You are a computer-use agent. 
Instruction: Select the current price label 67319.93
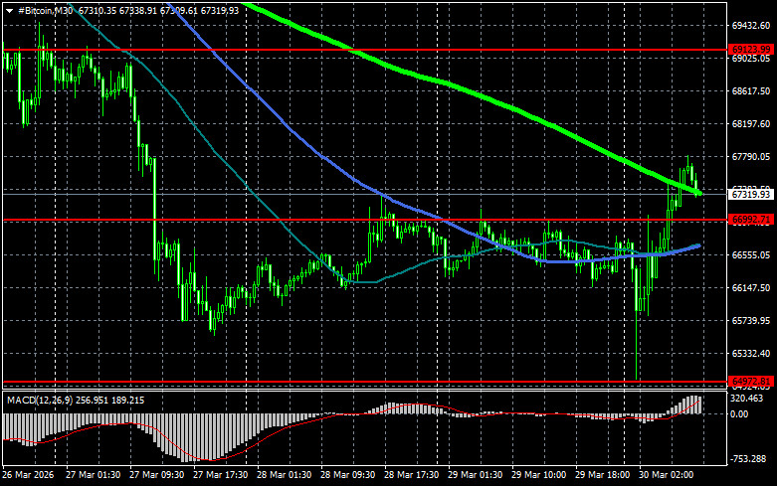(x=751, y=195)
